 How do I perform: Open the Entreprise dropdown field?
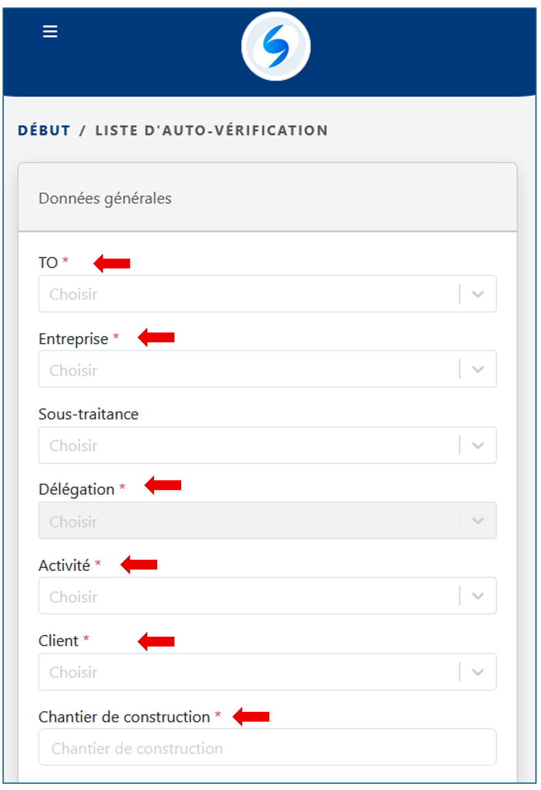pyautogui.click(x=246, y=370)
